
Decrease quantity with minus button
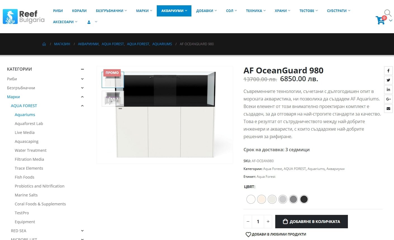(248, 222)
